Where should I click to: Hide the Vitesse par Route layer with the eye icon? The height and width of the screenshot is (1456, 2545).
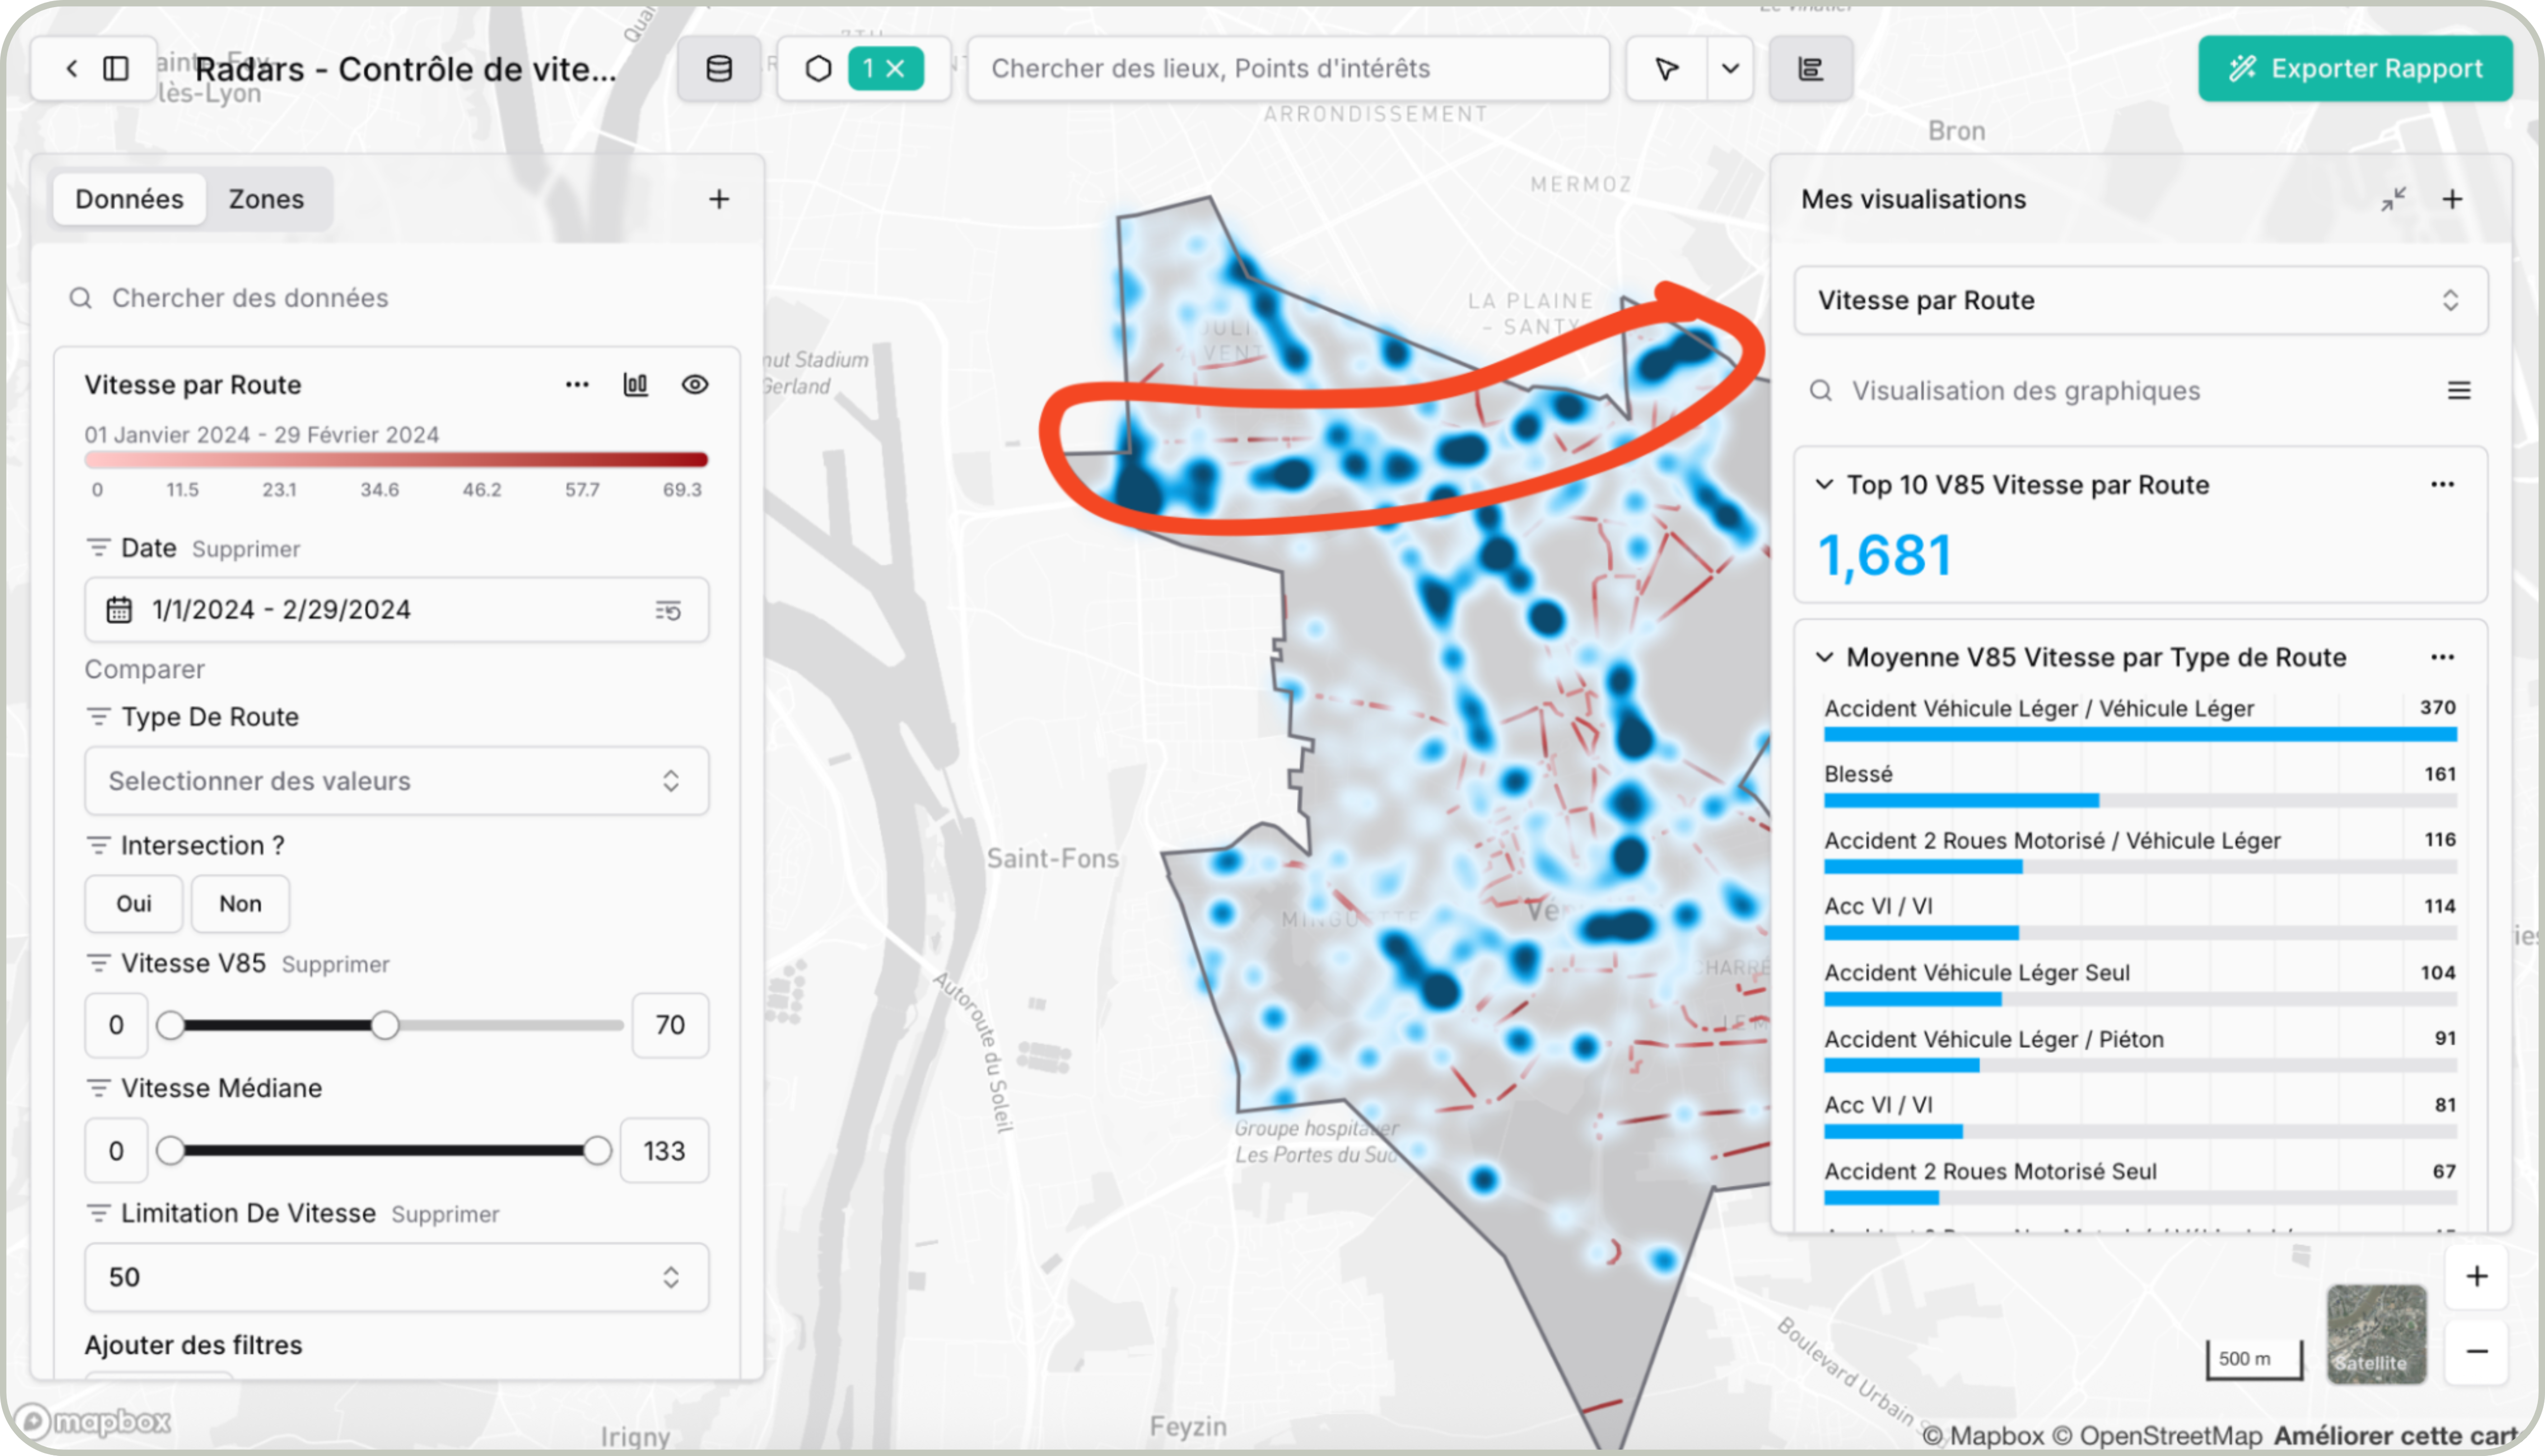click(x=695, y=385)
